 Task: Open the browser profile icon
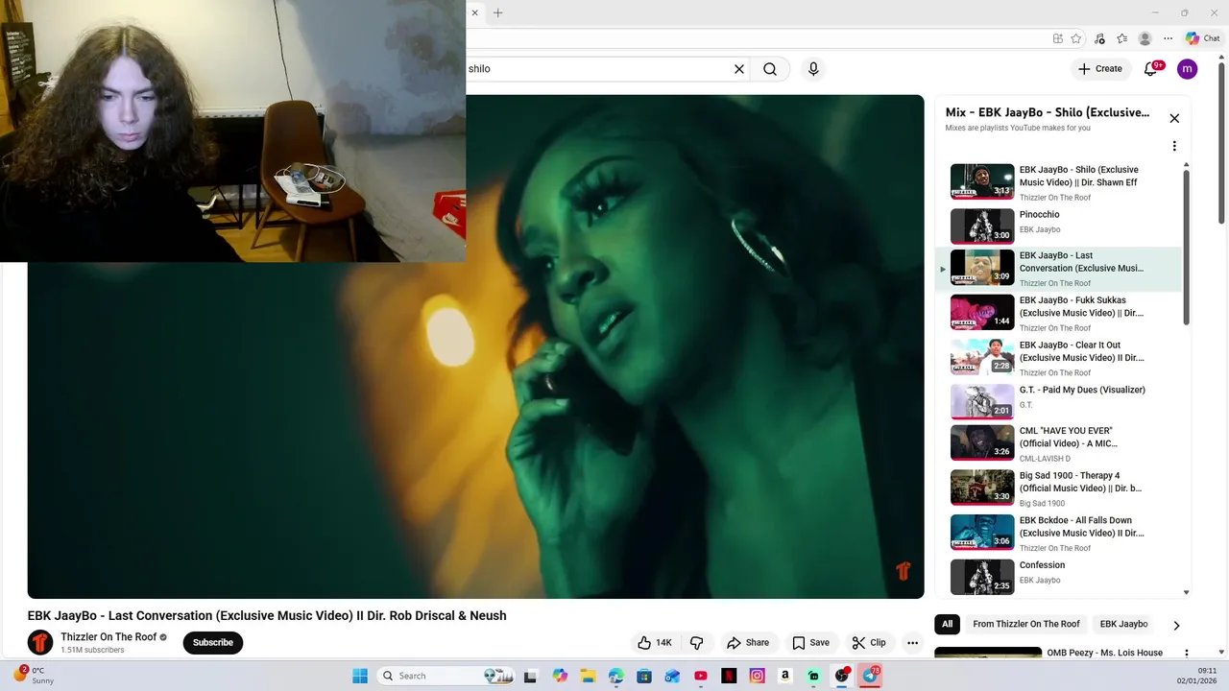(x=1145, y=38)
